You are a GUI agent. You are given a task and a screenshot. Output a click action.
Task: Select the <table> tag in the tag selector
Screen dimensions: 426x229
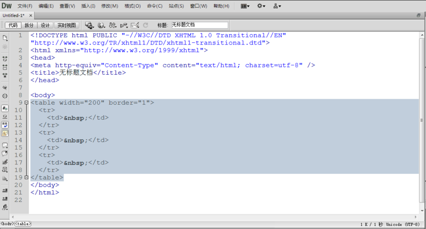(23, 223)
